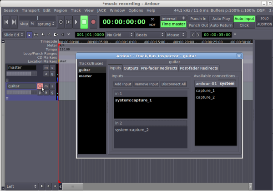Viewport: 273px width, 191px height.
Task: Click Disconnect All button
Action: coord(173,84)
